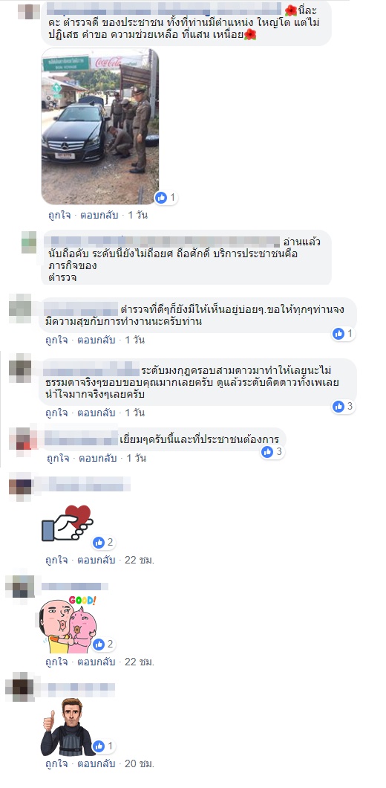Click the '1 วัน' timestamp under the photo comment
The width and height of the screenshot is (386, 788).
(x=137, y=215)
